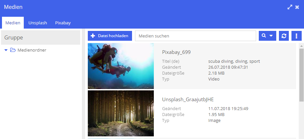
Task: Select the forest path image thumbnail
Action: pyautogui.click(x=121, y=113)
